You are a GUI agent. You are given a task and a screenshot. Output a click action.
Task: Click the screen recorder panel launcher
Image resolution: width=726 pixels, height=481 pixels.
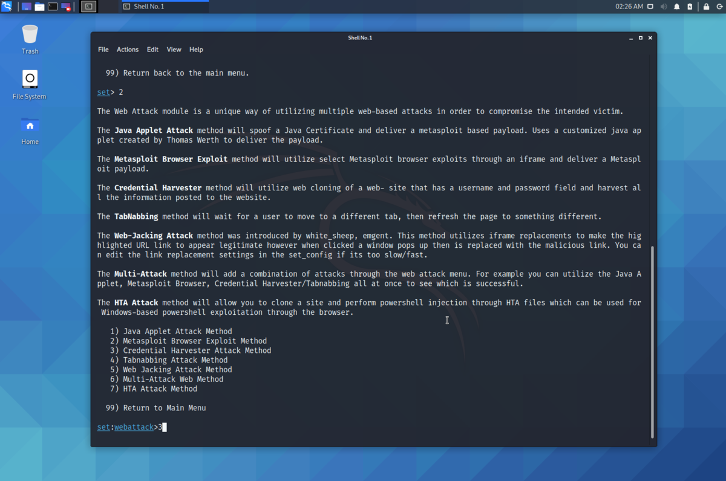coord(66,7)
